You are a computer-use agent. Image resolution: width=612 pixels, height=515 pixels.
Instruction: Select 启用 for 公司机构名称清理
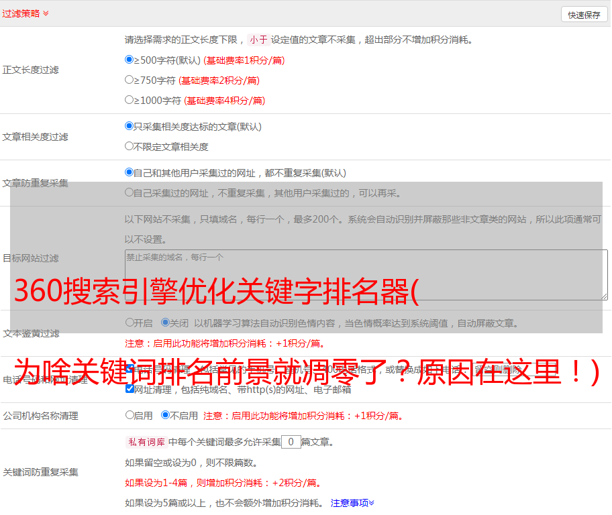(130, 414)
